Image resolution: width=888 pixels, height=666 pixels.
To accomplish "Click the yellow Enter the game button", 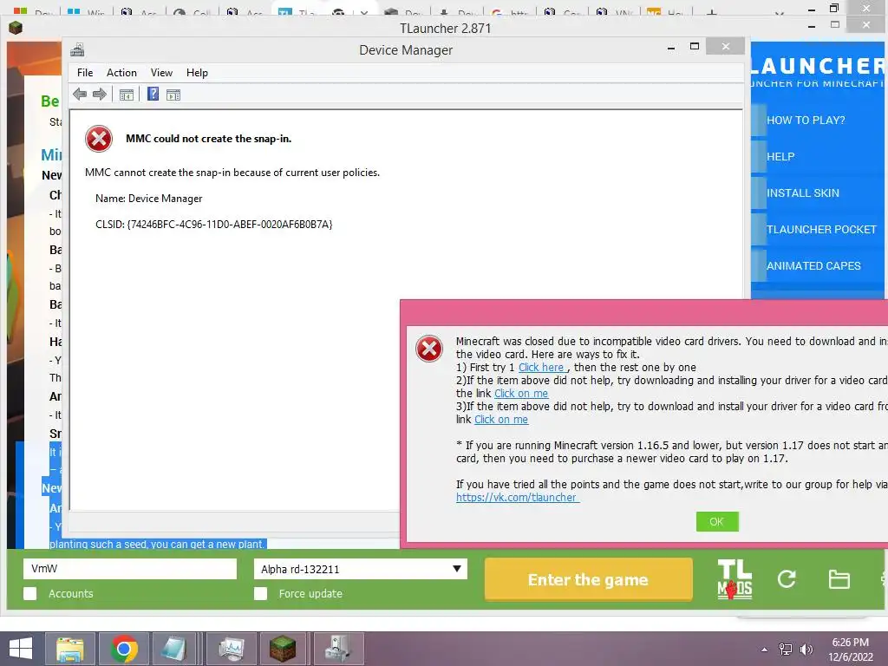I will point(589,579).
